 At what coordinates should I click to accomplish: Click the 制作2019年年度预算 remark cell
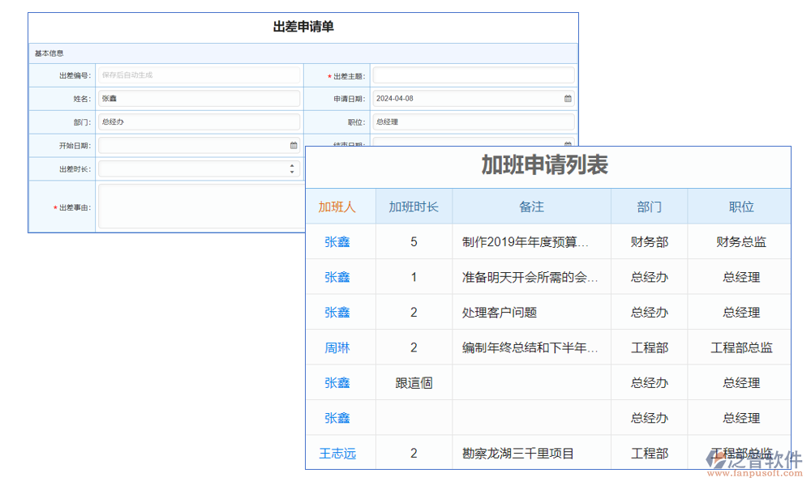(x=525, y=241)
